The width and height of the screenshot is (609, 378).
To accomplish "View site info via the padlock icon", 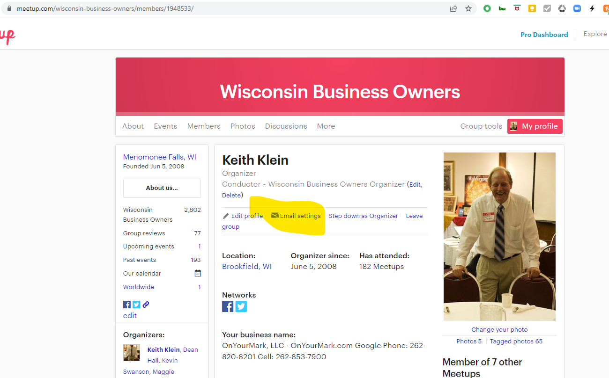I will [x=8, y=9].
